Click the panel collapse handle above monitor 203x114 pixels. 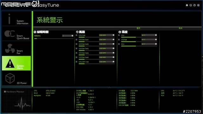pyautogui.click(x=109, y=87)
